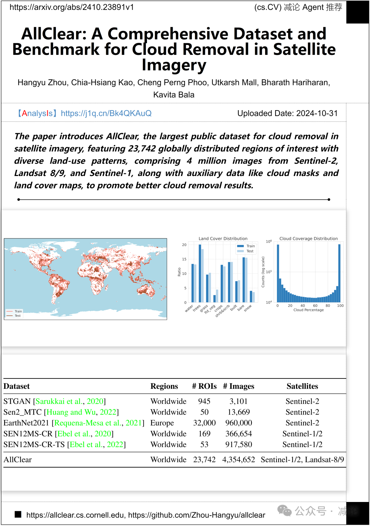Screen dimensions: 370x526
Task: Open the arxiv.org/abs/2410.23891v1 URL
Action: pos(72,7)
